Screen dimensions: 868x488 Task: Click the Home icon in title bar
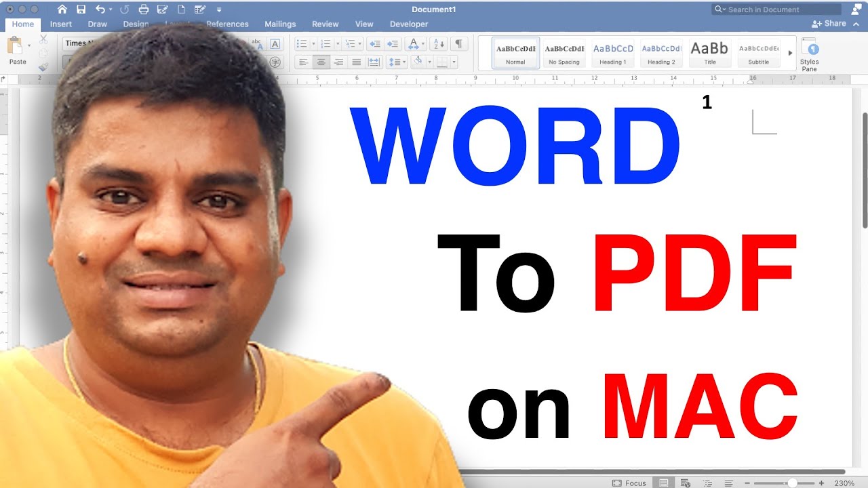click(x=62, y=9)
